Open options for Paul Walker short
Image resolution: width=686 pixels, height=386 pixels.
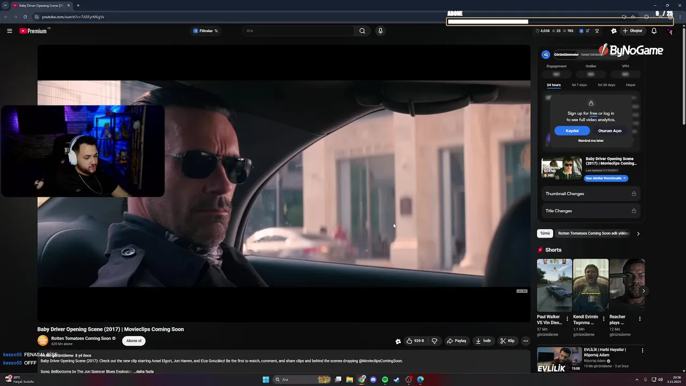pyautogui.click(x=567, y=318)
